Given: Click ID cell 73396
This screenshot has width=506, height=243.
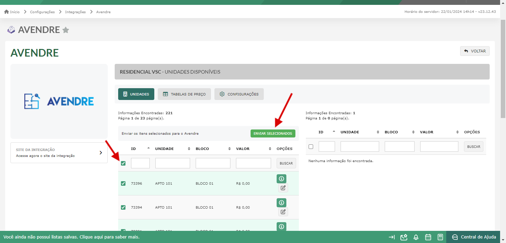Looking at the screenshot, I should [x=137, y=183].
